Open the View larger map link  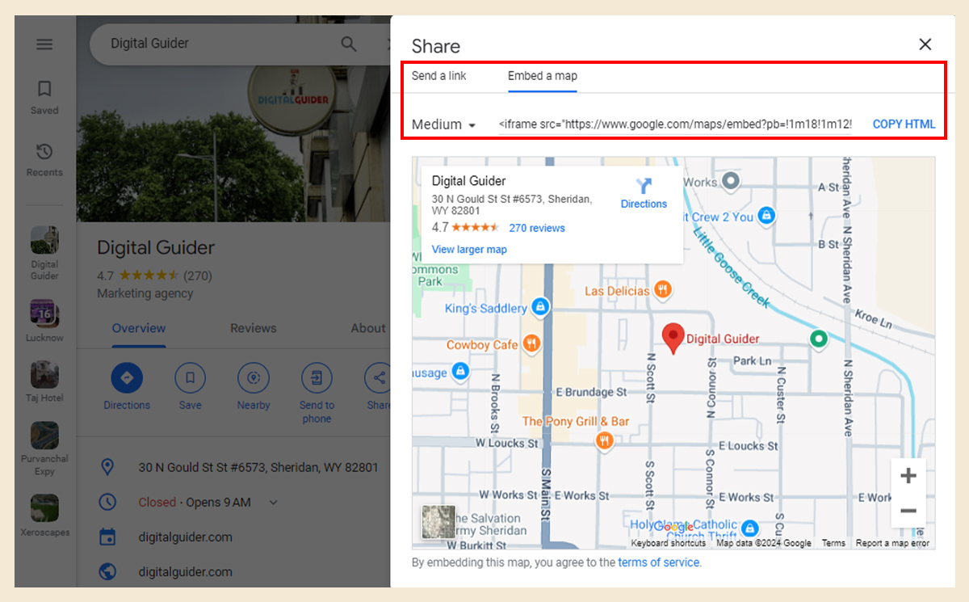468,249
